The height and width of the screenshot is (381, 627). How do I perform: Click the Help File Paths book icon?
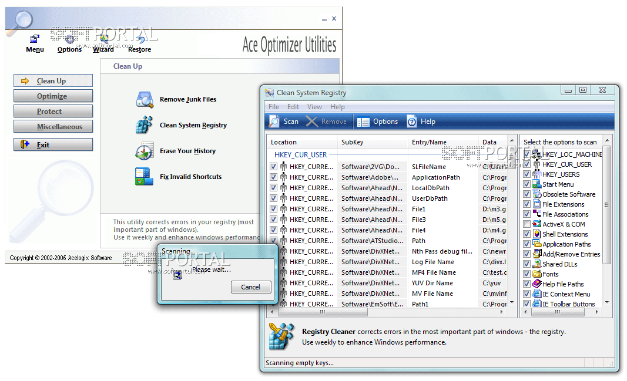[537, 284]
